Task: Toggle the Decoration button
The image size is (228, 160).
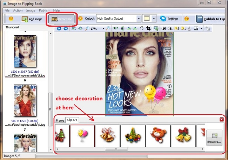Action: coord(61,19)
